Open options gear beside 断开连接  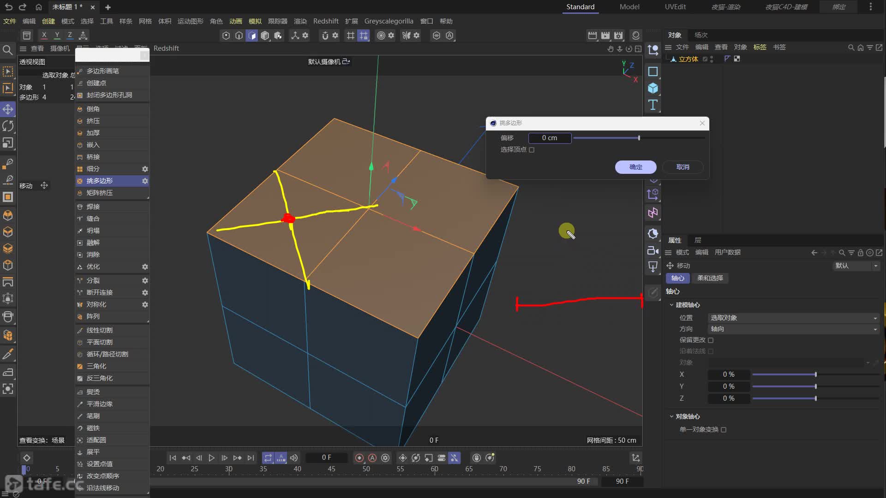145,293
